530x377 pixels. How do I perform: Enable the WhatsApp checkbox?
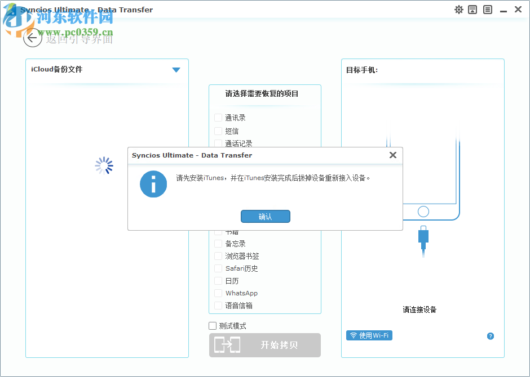[x=218, y=293]
